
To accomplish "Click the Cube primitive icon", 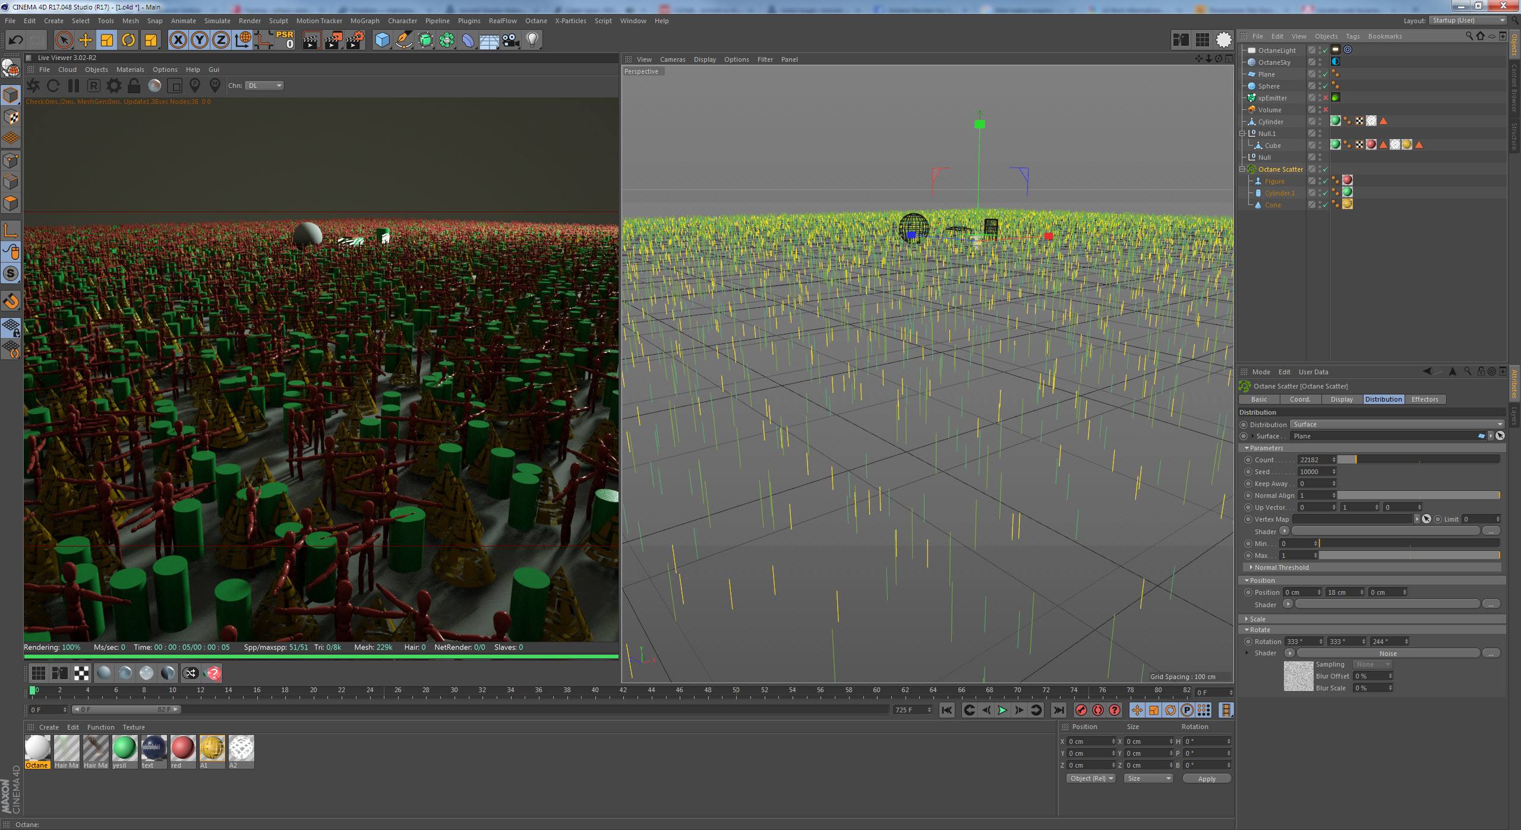I will tap(382, 40).
